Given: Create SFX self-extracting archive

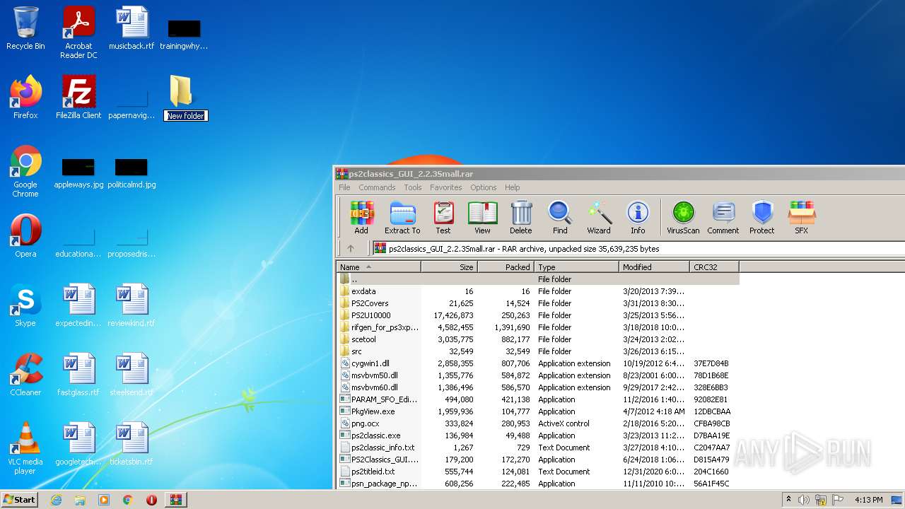Looking at the screenshot, I should click(x=801, y=218).
